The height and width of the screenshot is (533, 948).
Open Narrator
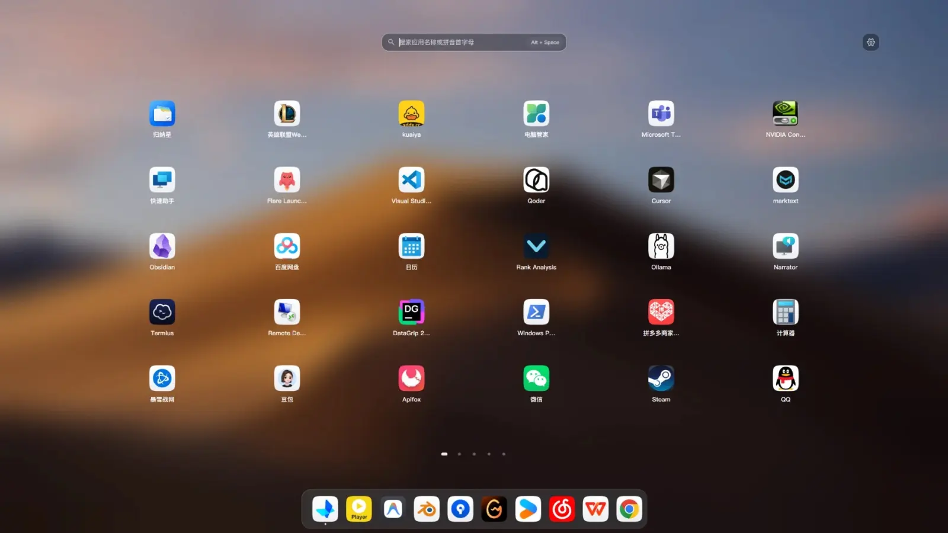[x=786, y=246]
